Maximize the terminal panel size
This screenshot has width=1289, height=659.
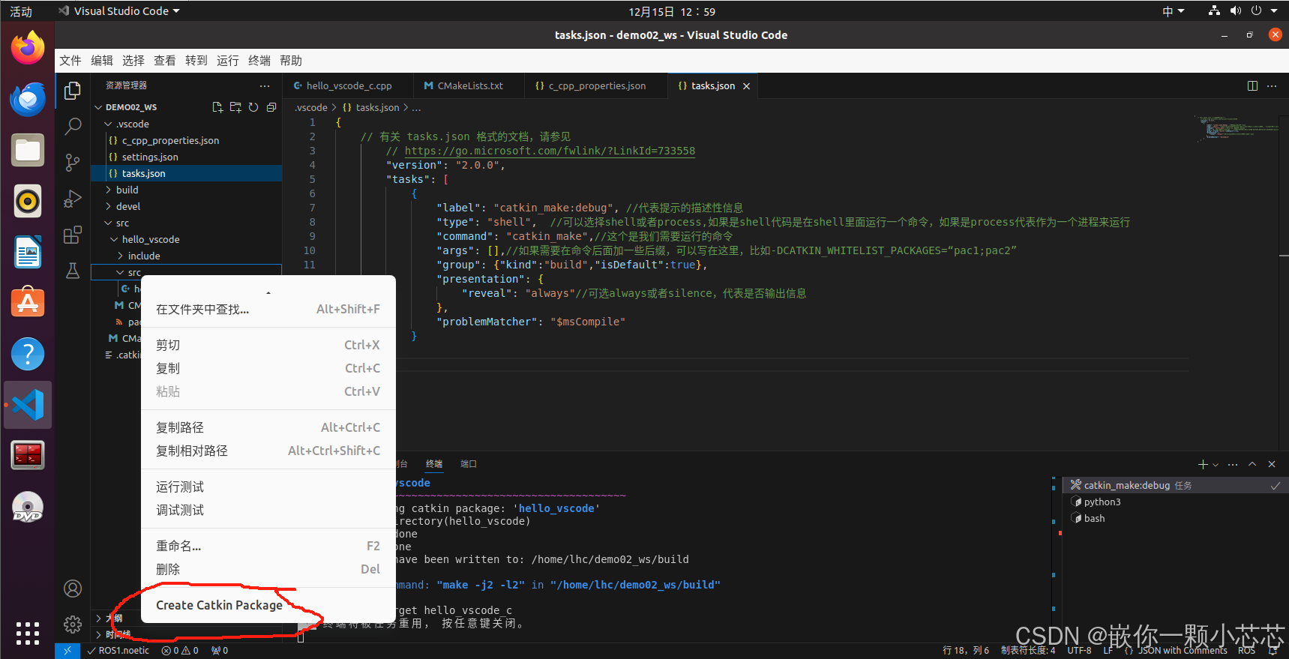pyautogui.click(x=1252, y=464)
